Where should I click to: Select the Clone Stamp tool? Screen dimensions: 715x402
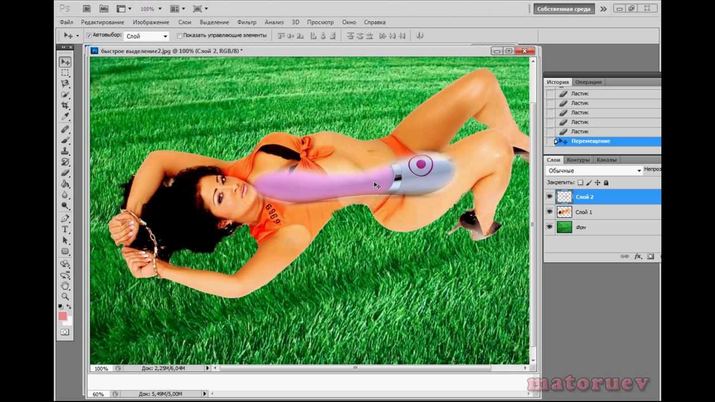click(x=65, y=151)
